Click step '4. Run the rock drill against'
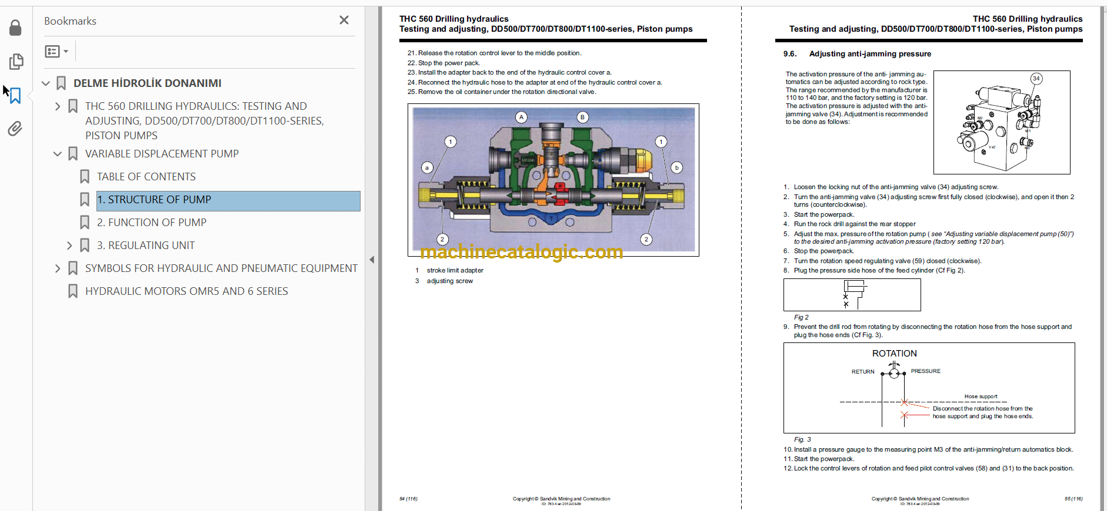 pyautogui.click(x=849, y=224)
